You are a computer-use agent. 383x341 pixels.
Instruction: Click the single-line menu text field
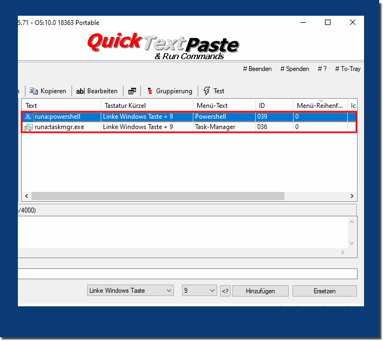point(187,274)
